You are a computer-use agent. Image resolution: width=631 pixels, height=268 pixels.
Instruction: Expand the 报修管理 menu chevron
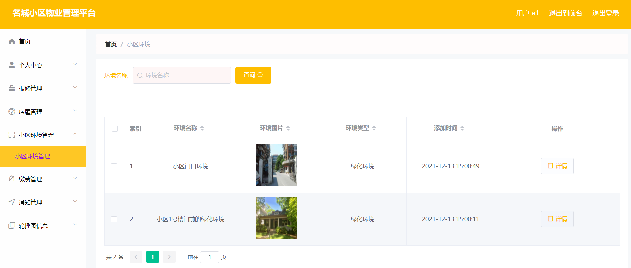click(x=75, y=87)
